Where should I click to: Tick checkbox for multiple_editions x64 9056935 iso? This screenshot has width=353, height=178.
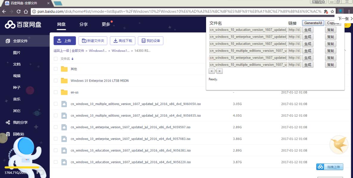[56, 115]
